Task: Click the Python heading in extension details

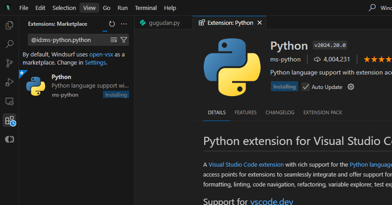Action: click(x=289, y=46)
